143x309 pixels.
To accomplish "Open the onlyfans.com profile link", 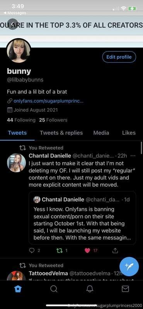I will (x=48, y=101).
